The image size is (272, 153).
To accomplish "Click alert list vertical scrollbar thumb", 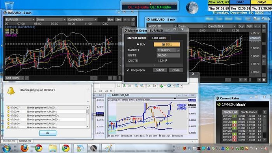I will coord(88,112).
